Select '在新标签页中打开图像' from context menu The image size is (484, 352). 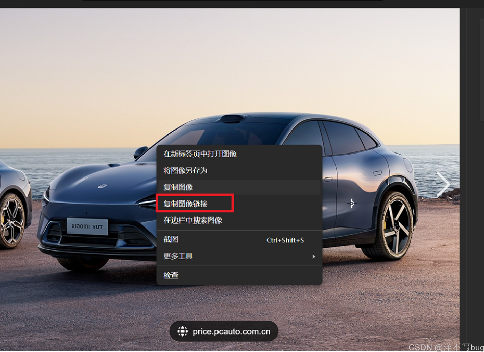click(239, 154)
